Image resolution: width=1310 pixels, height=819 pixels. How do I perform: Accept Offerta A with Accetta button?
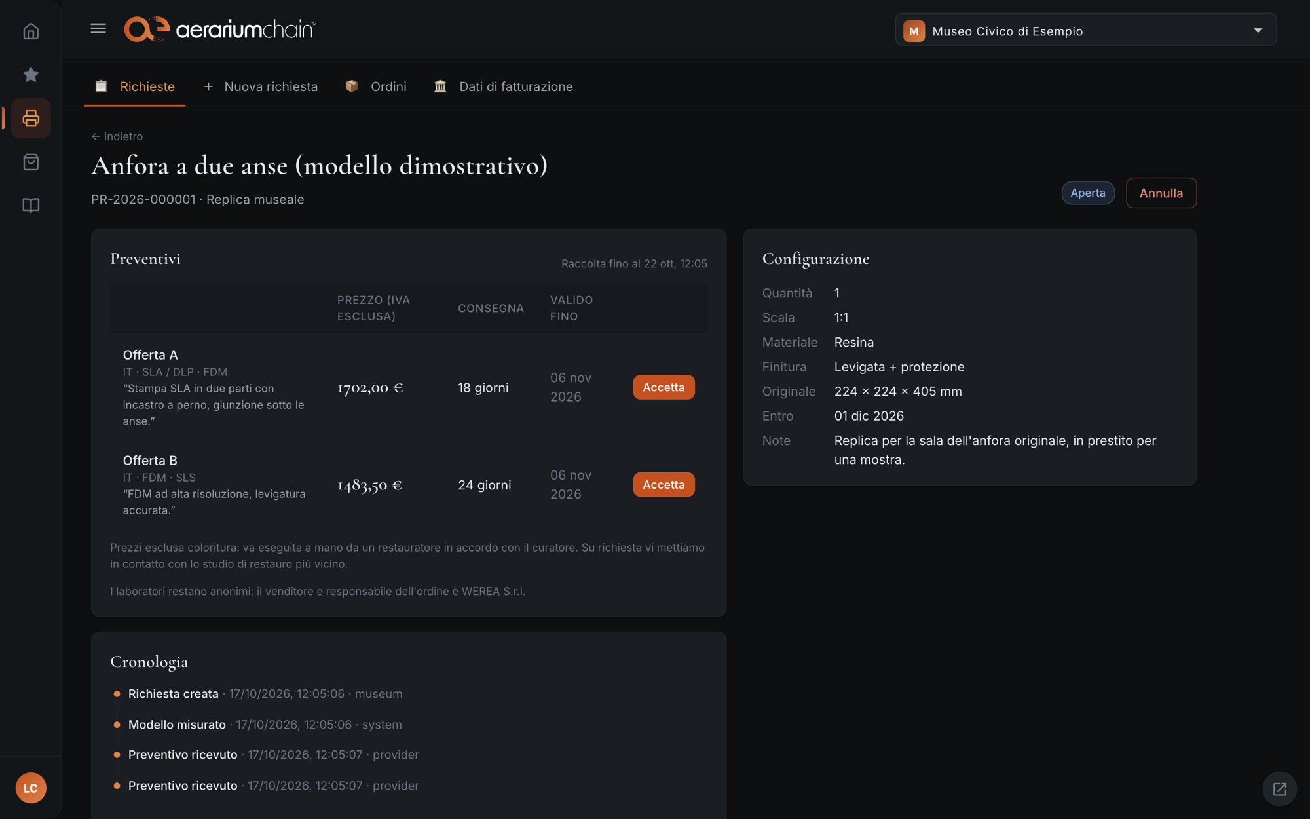click(664, 387)
